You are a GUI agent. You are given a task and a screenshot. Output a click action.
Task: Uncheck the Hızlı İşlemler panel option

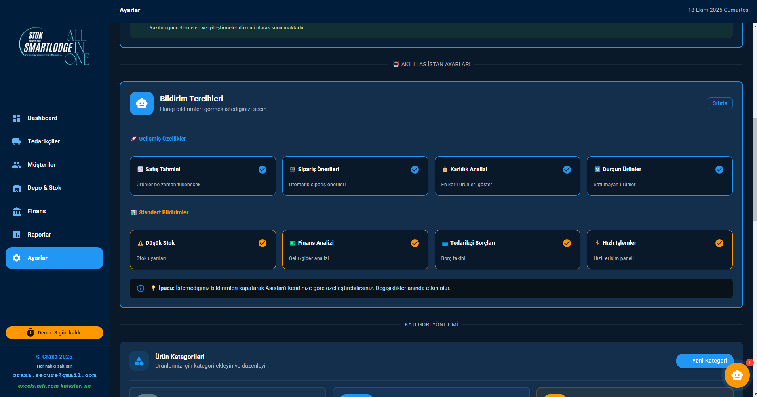point(719,243)
